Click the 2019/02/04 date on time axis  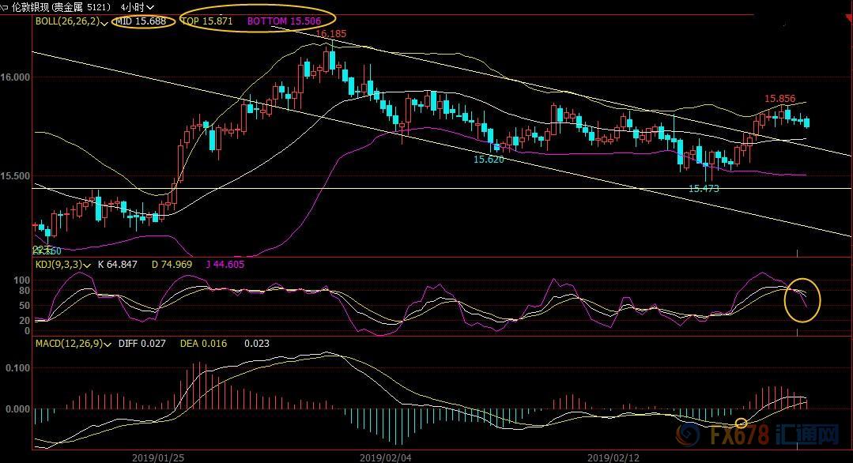tap(381, 457)
